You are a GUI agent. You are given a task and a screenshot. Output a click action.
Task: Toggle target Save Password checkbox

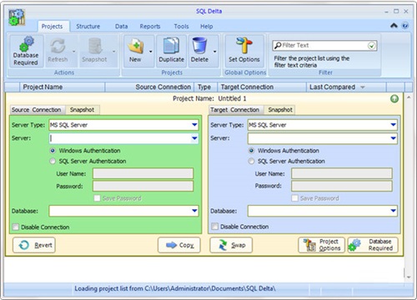coord(294,198)
